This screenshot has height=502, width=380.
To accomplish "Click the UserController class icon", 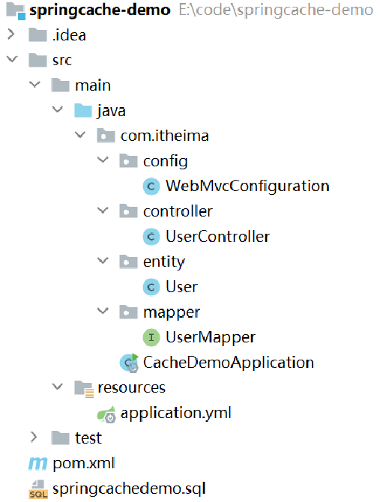I will [151, 237].
